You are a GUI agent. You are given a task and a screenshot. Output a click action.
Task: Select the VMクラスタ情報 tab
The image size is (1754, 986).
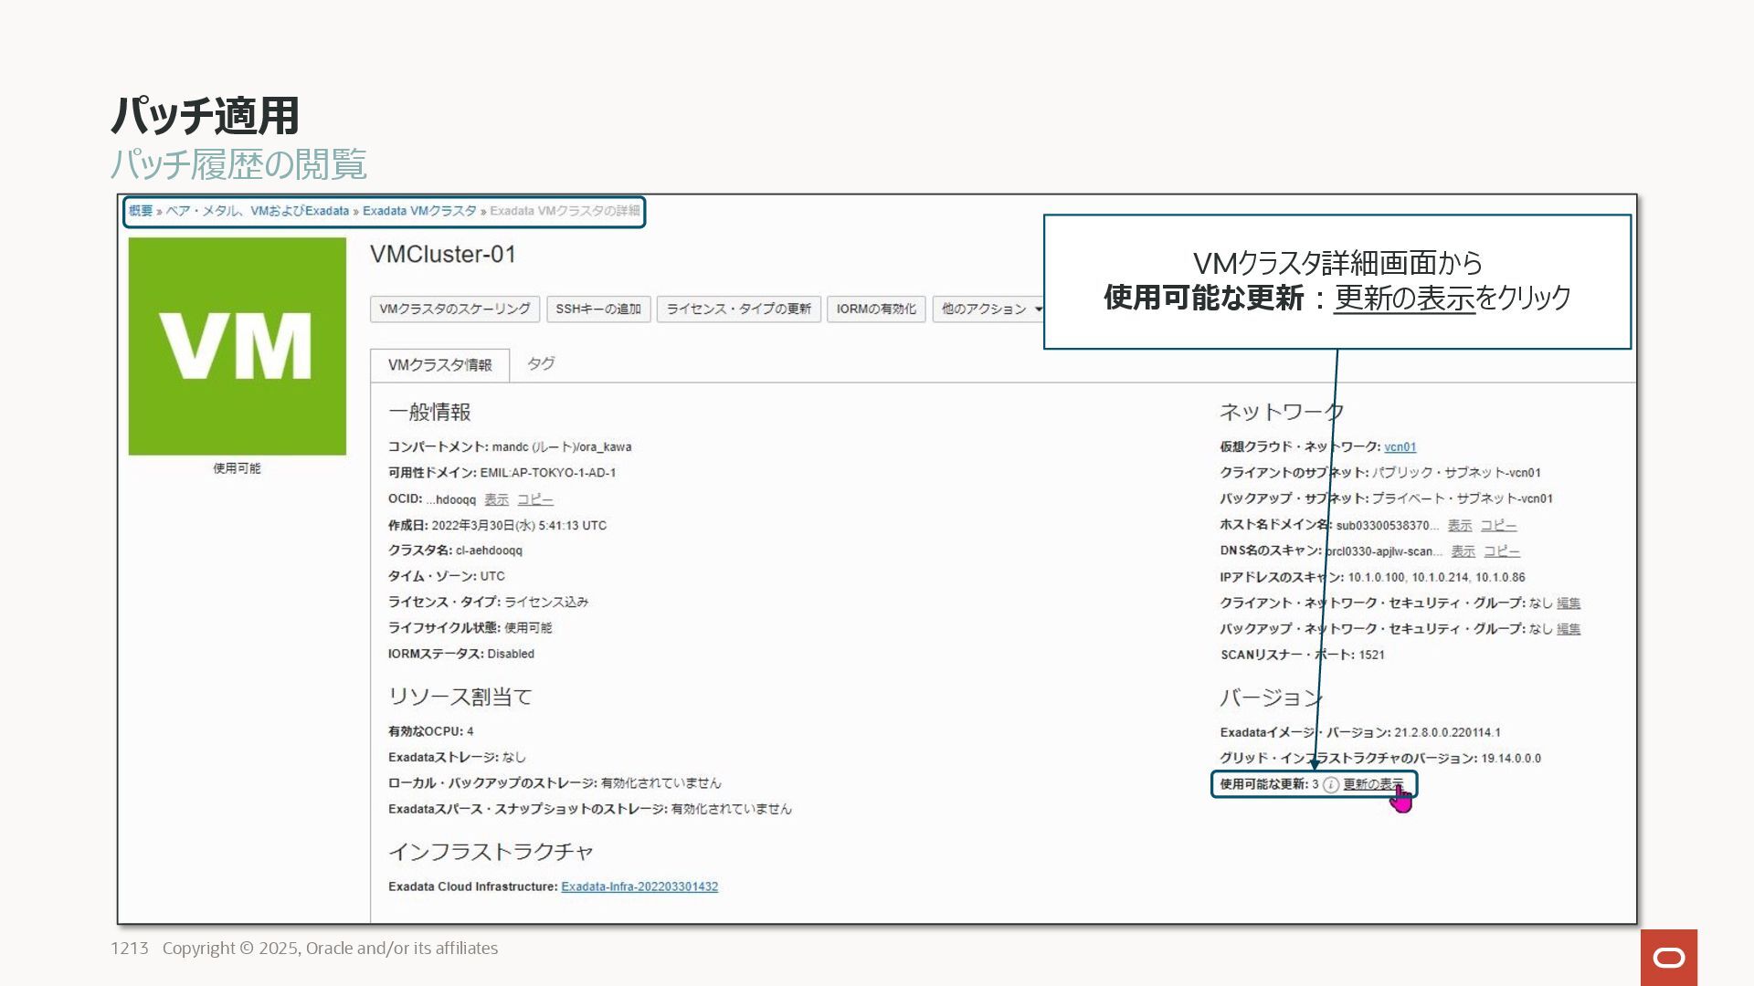[x=439, y=365]
